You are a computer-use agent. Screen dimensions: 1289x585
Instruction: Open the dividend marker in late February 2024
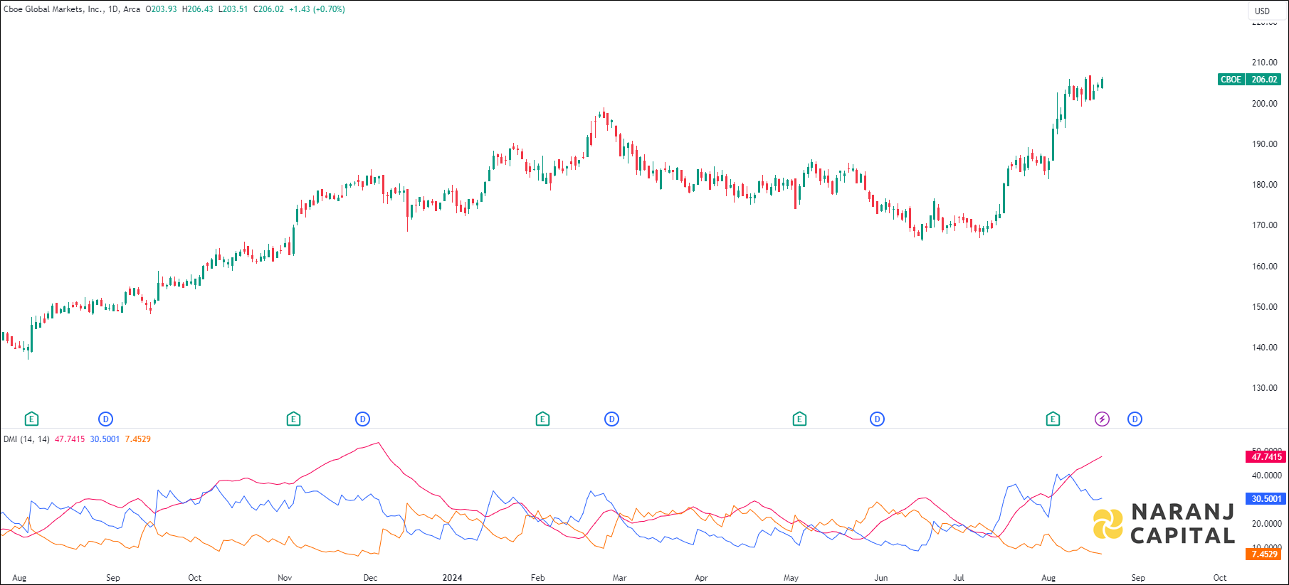(x=611, y=419)
